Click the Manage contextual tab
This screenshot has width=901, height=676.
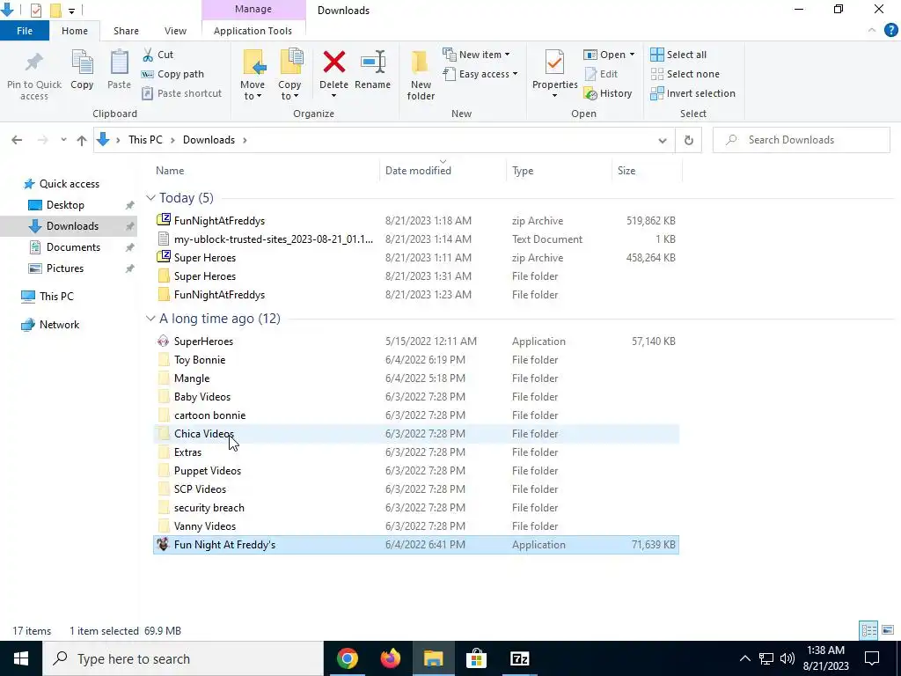point(253,9)
